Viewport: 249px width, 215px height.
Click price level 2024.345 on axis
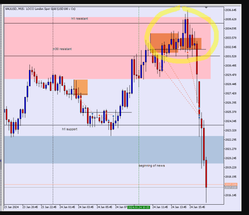tap(231, 121)
